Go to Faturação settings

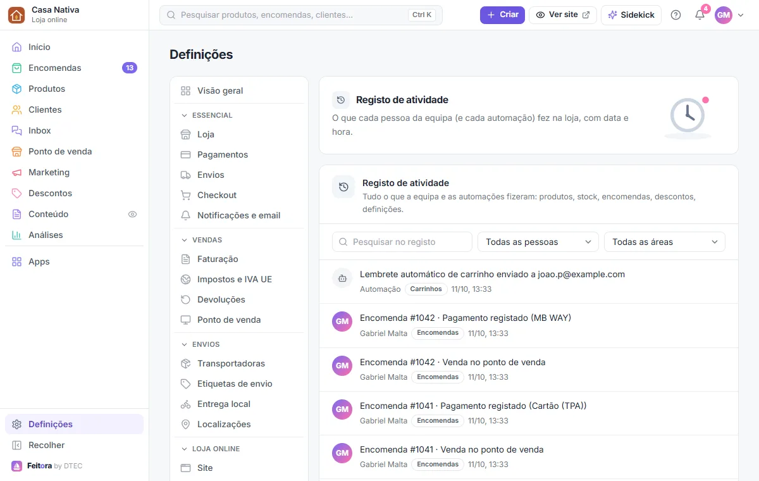(239, 259)
